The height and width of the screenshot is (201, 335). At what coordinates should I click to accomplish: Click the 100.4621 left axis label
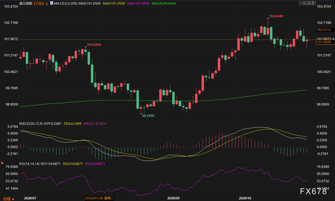tap(11, 72)
